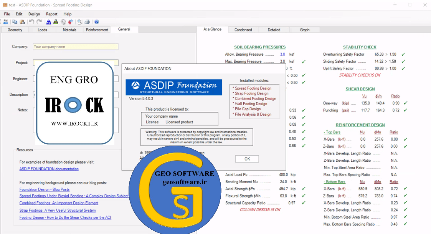Switch to the Reinforcement tab
Screen dimensions: 431x234
click(97, 30)
